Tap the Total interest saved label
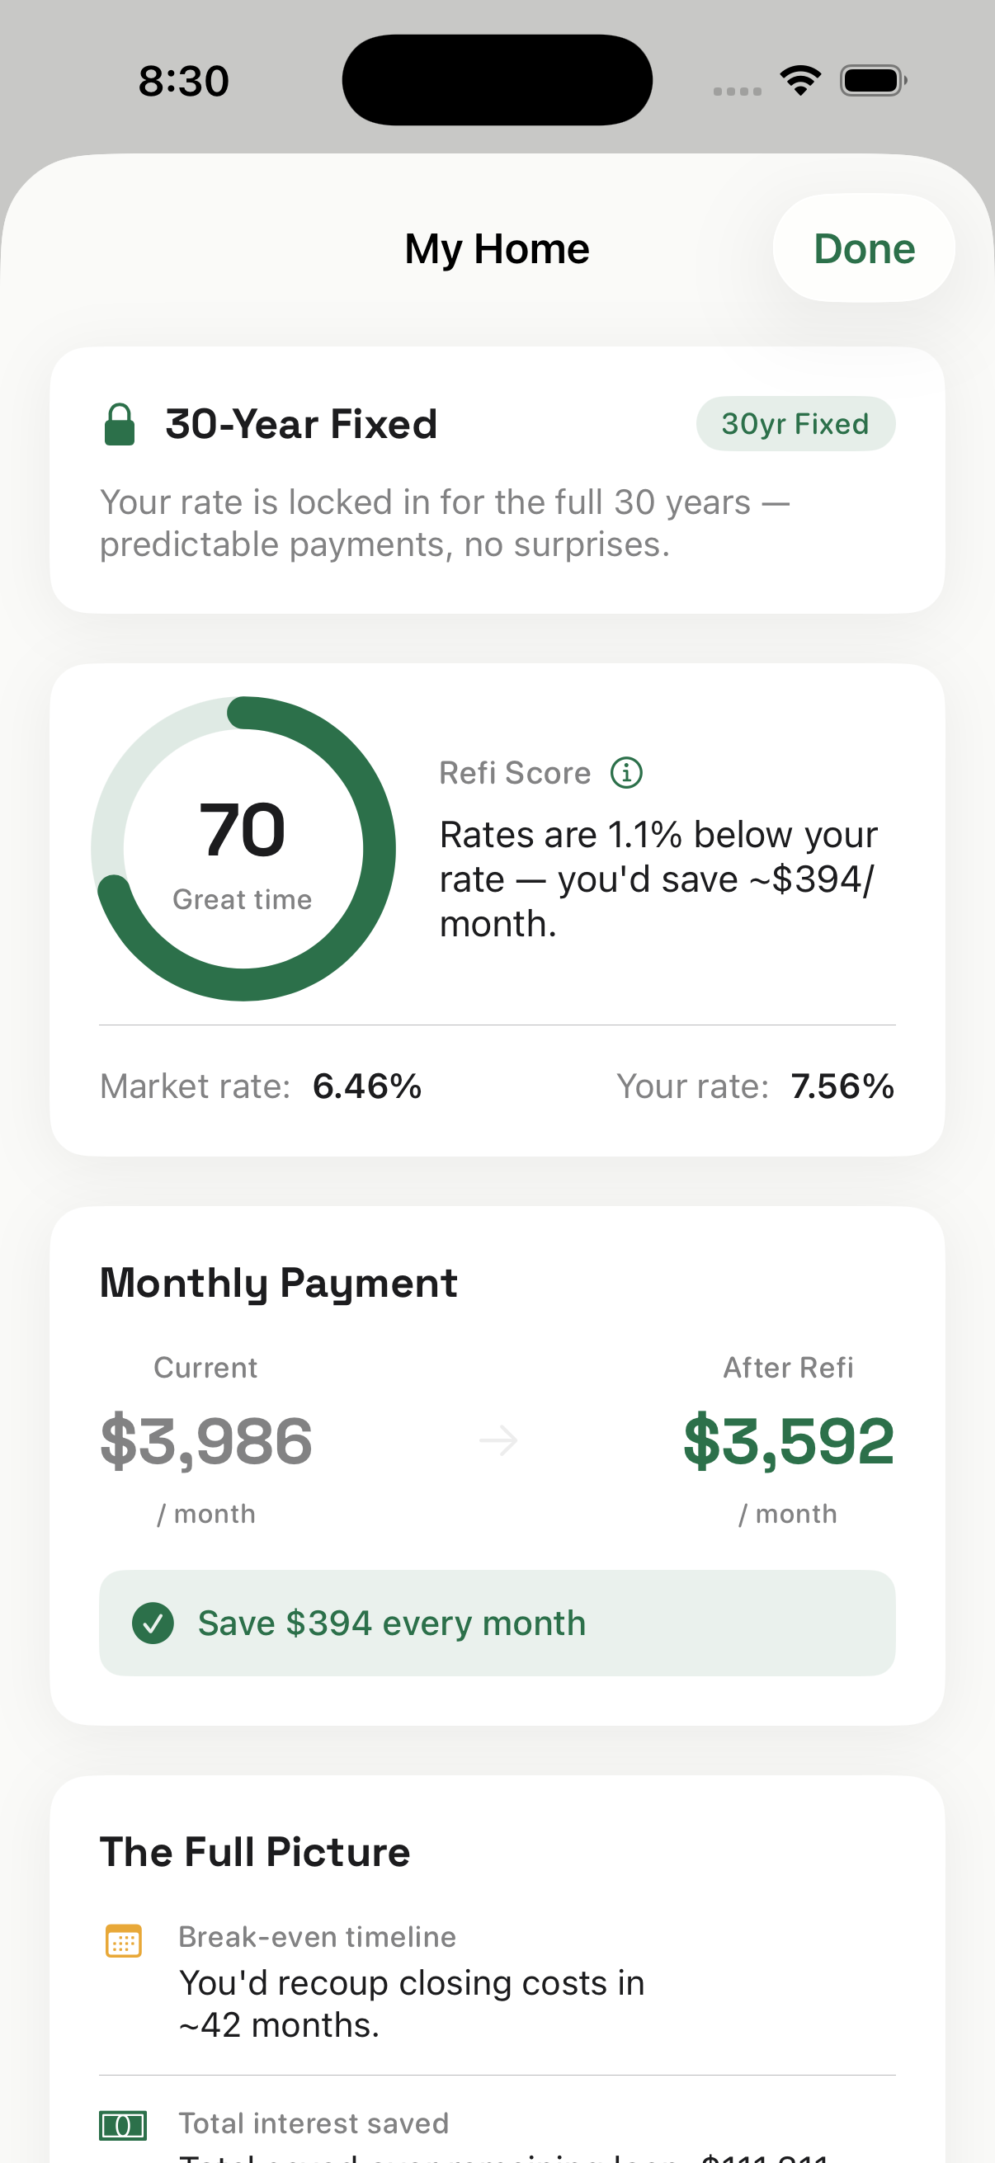This screenshot has width=995, height=2163. [314, 2123]
